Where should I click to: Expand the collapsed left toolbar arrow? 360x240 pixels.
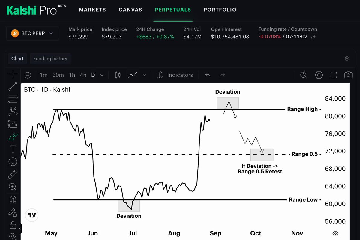point(20,229)
